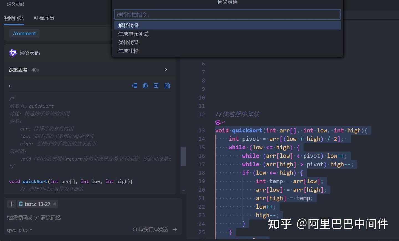
Task: Switch to the AI 程序员 tab
Action: click(x=44, y=18)
